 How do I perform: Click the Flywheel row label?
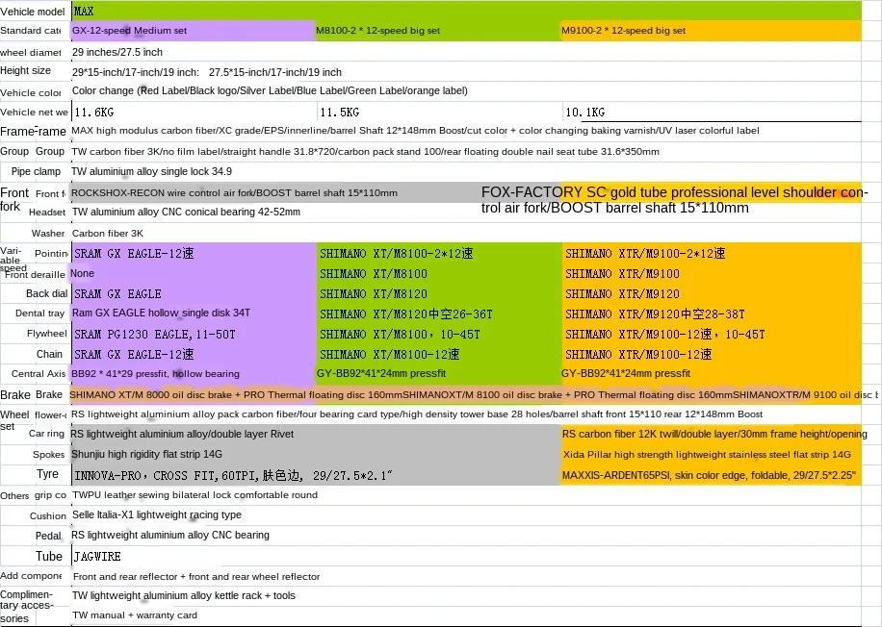[x=46, y=333]
